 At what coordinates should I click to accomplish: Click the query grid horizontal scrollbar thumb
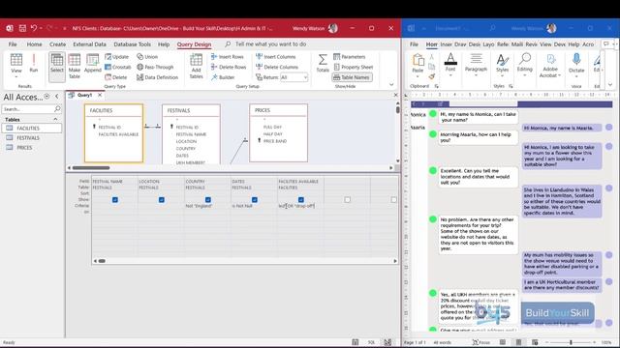click(102, 261)
